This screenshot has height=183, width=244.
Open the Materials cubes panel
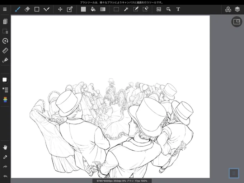pyautogui.click(x=228, y=9)
